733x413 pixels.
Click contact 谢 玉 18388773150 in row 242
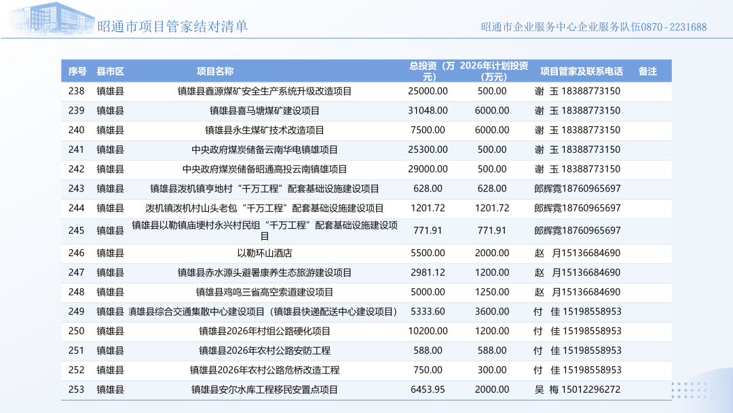578,169
